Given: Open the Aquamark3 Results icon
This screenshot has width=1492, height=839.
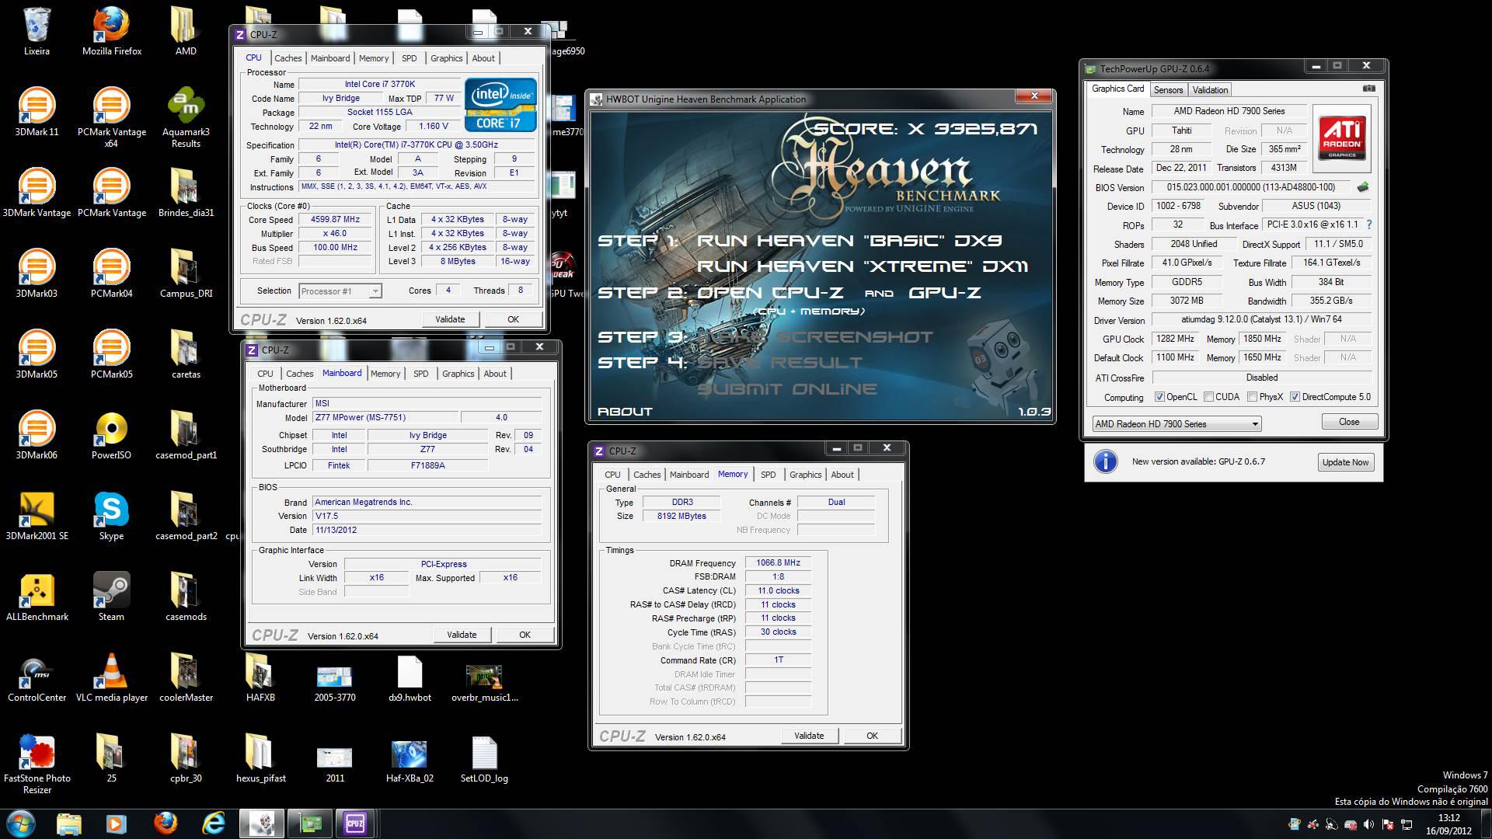Looking at the screenshot, I should coord(186,118).
